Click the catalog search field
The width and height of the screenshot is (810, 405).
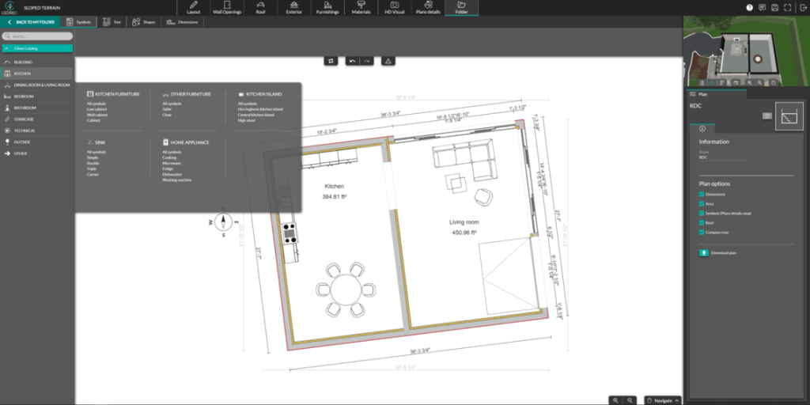(37, 36)
